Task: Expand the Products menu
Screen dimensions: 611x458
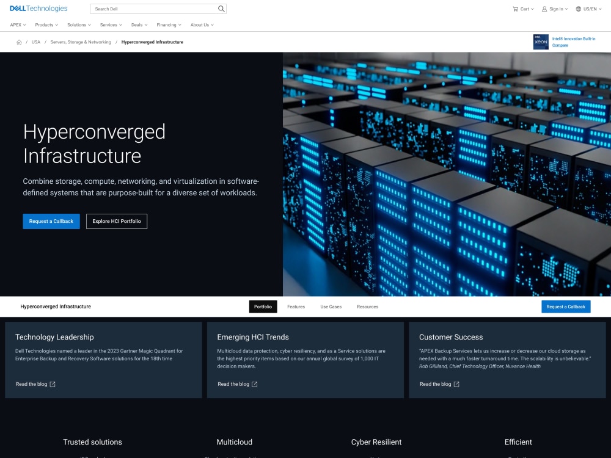Action: pyautogui.click(x=46, y=24)
